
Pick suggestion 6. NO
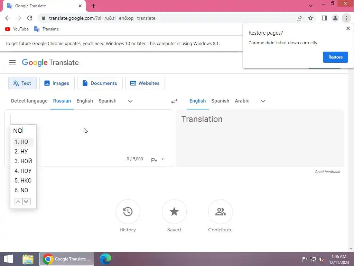click(23, 190)
